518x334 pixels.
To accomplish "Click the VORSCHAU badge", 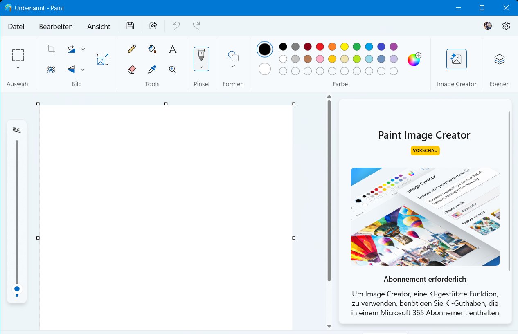I will click(425, 150).
